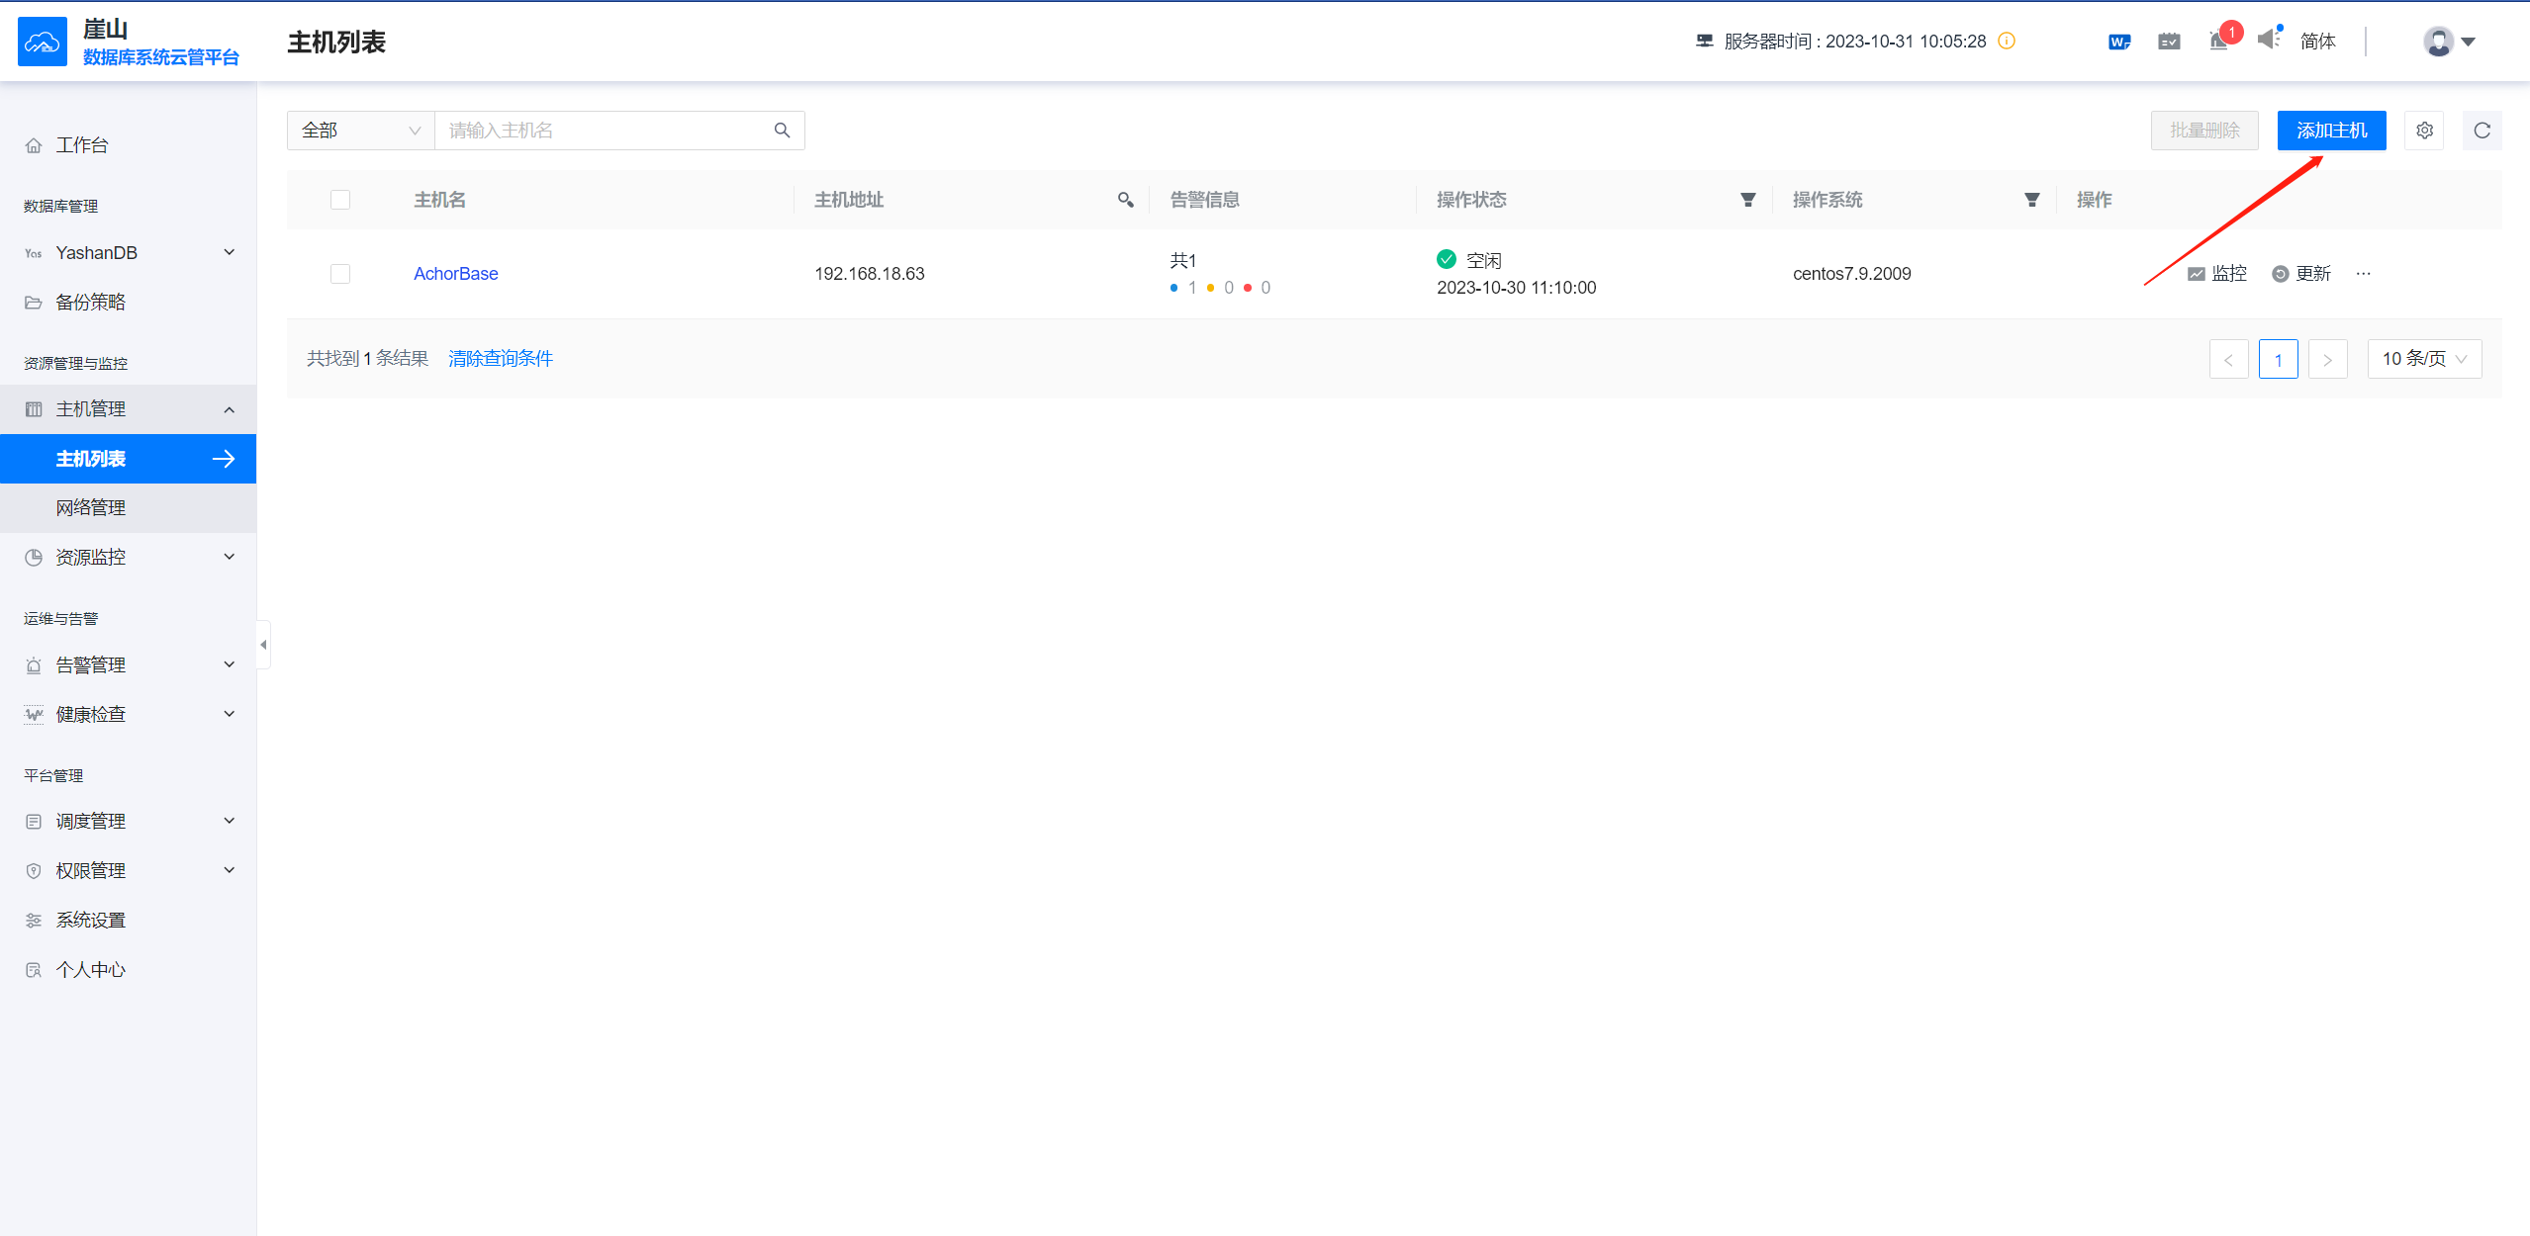This screenshot has width=2530, height=1236.
Task: Change the 10 条/页 page size
Action: [x=2423, y=359]
